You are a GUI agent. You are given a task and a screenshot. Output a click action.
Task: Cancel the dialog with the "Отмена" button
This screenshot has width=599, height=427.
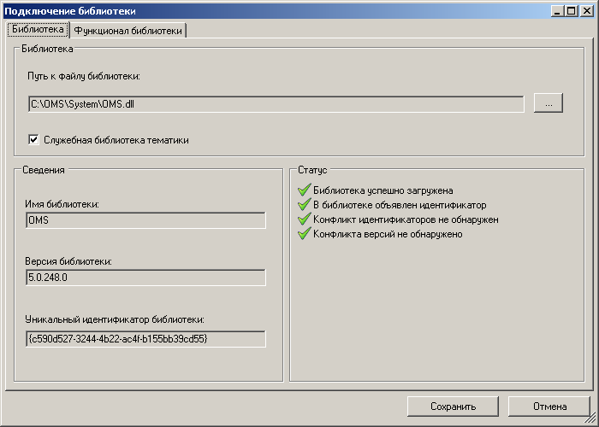pyautogui.click(x=549, y=407)
